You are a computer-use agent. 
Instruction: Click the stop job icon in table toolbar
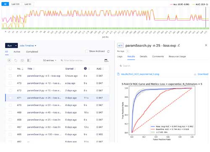pyautogui.click(x=9, y=61)
